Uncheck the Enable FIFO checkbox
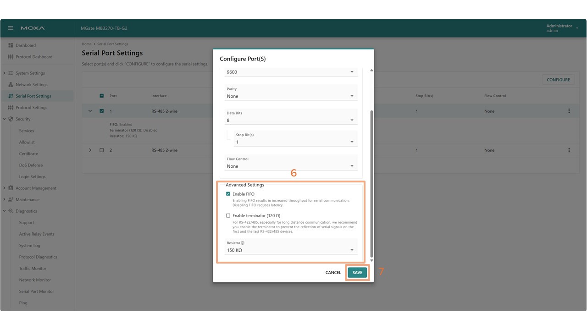The width and height of the screenshot is (587, 330). (x=228, y=194)
